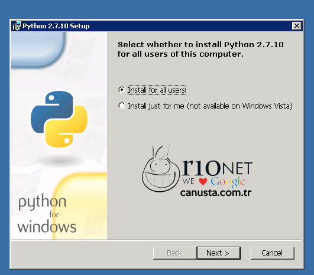Click the "Python 2.7.10 Setup" title bar text
This screenshot has width=314, height=275.
coord(56,26)
